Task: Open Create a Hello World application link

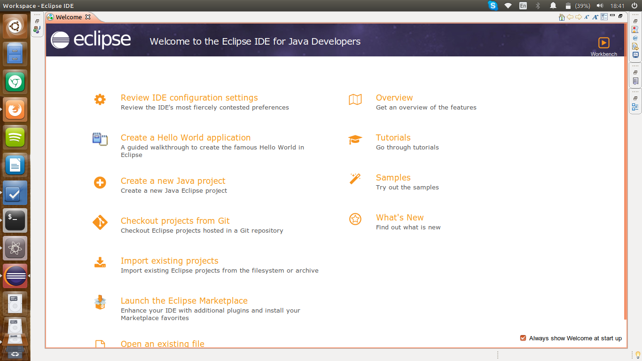Action: [x=186, y=138]
